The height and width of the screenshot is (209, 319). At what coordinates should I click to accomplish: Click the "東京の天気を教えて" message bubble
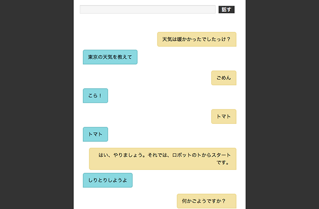tap(110, 57)
